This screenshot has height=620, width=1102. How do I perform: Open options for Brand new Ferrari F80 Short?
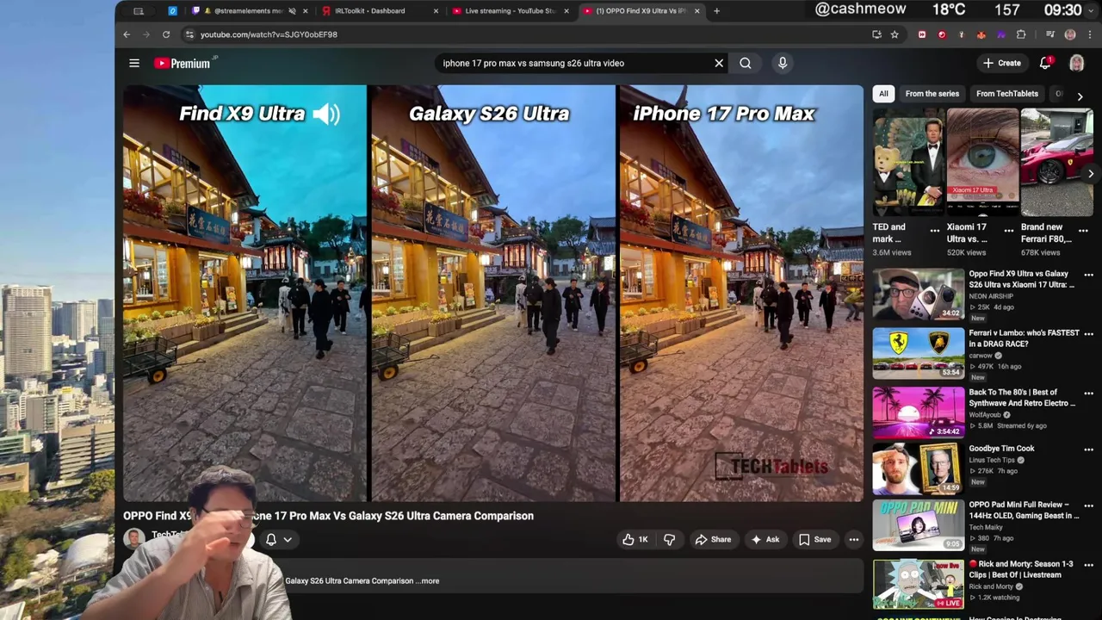1083,230
